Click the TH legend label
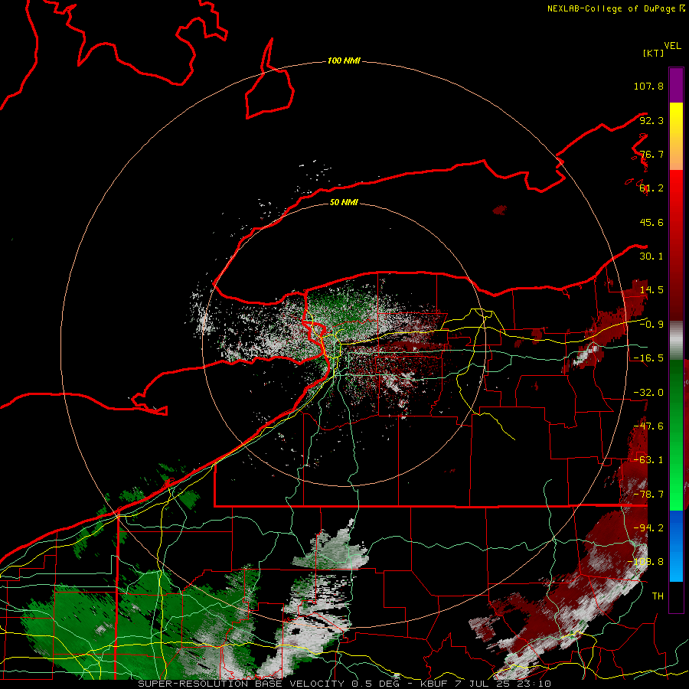Image resolution: width=689 pixels, height=689 pixels. 658,596
